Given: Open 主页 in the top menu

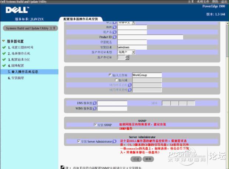Looking at the screenshot, I should [191, 2].
